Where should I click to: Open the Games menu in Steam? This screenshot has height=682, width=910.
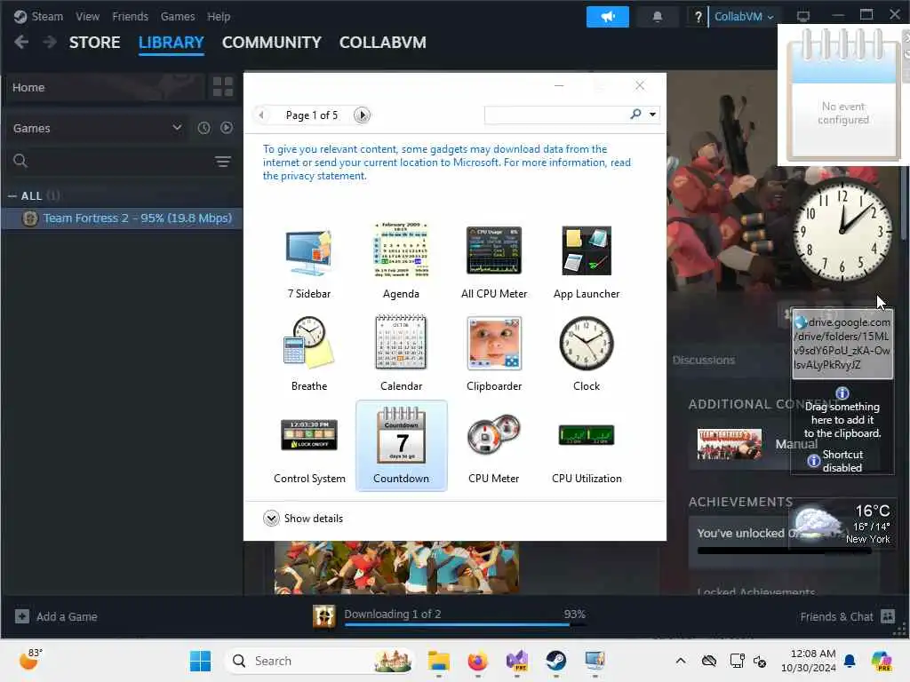178,16
